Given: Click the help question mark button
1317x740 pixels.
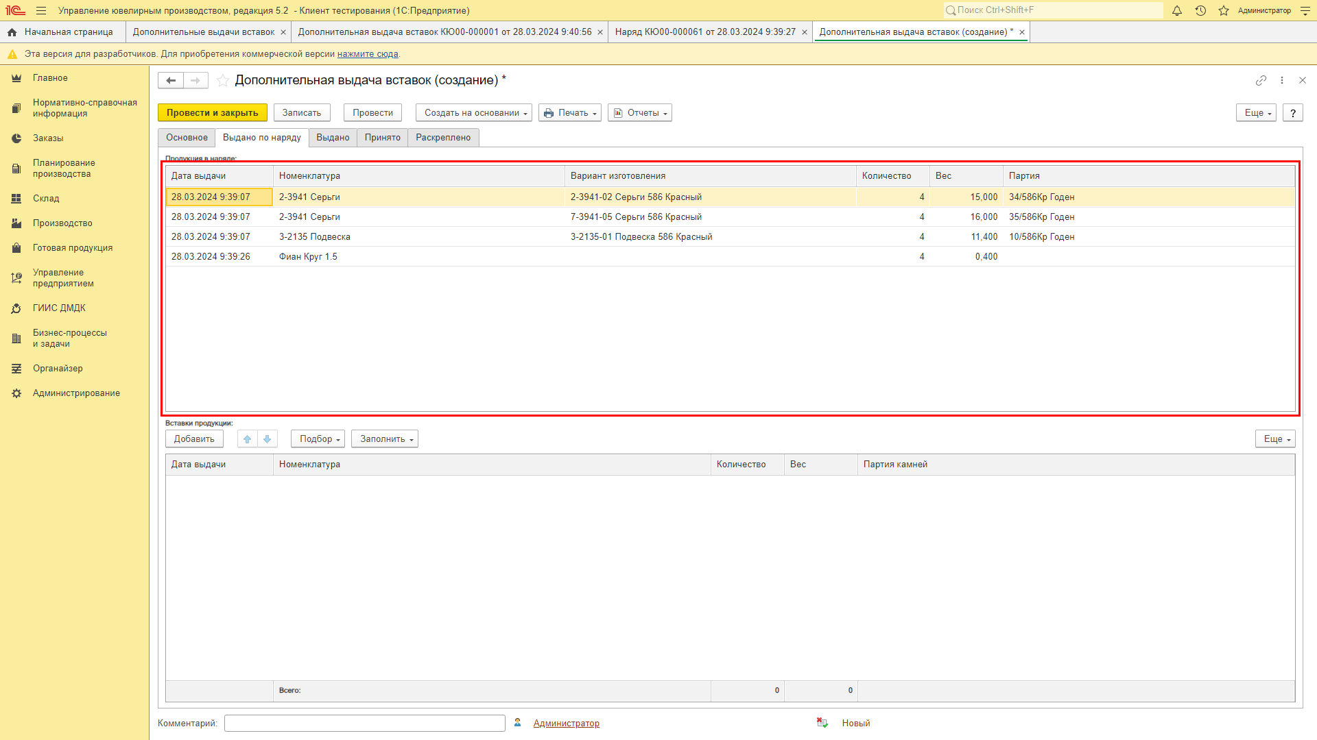Looking at the screenshot, I should click(1293, 113).
